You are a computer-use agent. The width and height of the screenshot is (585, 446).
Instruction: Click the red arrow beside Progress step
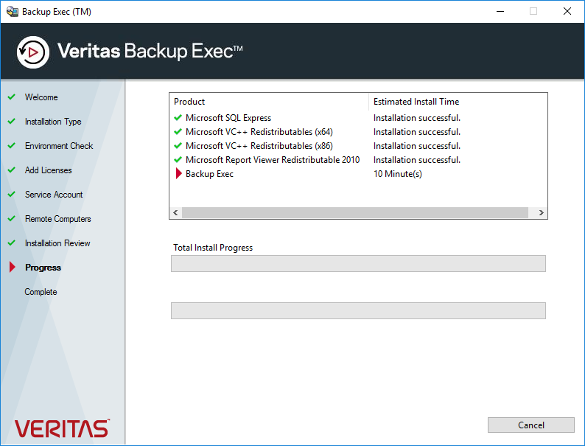pos(13,267)
